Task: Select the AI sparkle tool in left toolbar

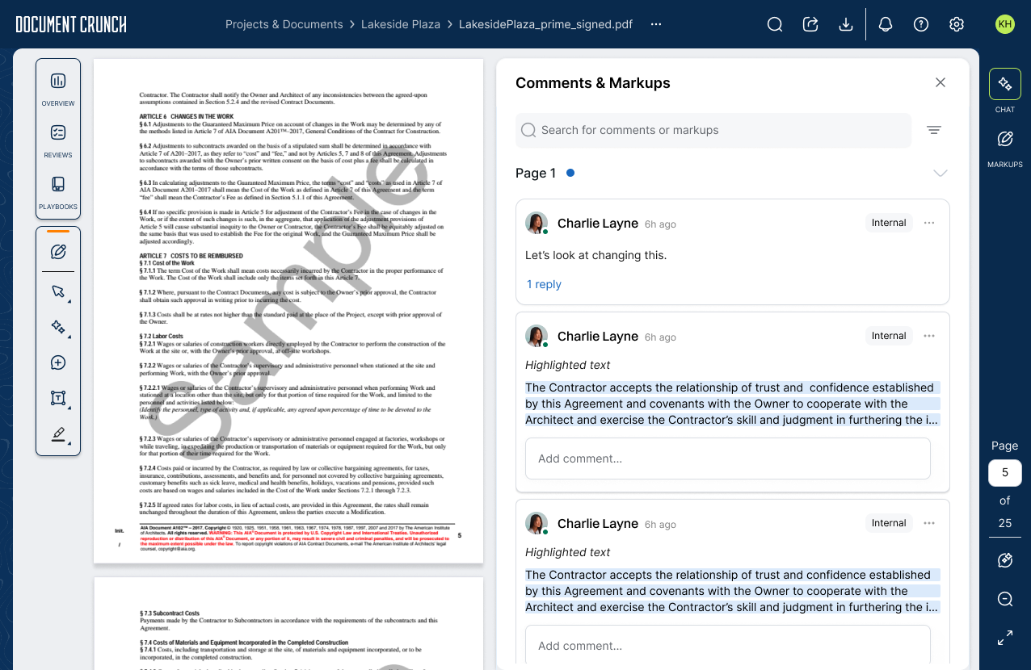Action: pyautogui.click(x=58, y=327)
